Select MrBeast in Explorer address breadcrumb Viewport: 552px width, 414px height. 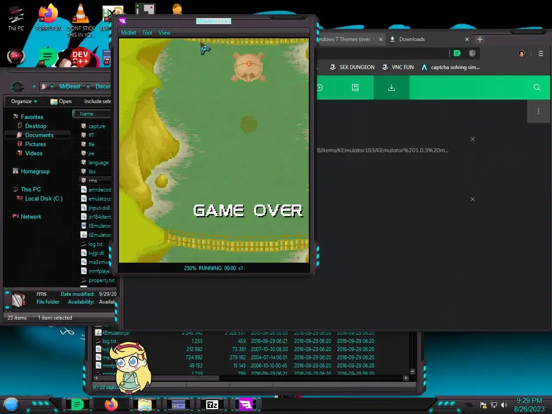coord(70,86)
